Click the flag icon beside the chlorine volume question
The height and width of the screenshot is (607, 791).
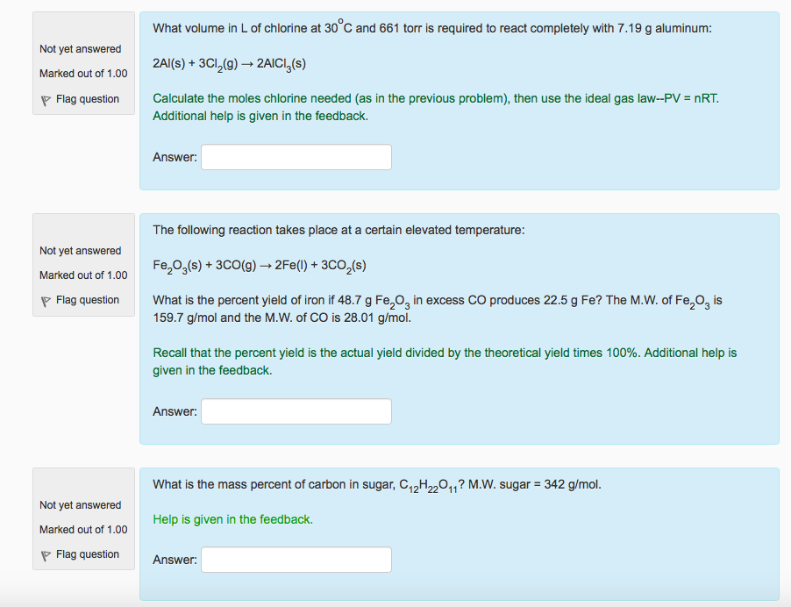(46, 100)
